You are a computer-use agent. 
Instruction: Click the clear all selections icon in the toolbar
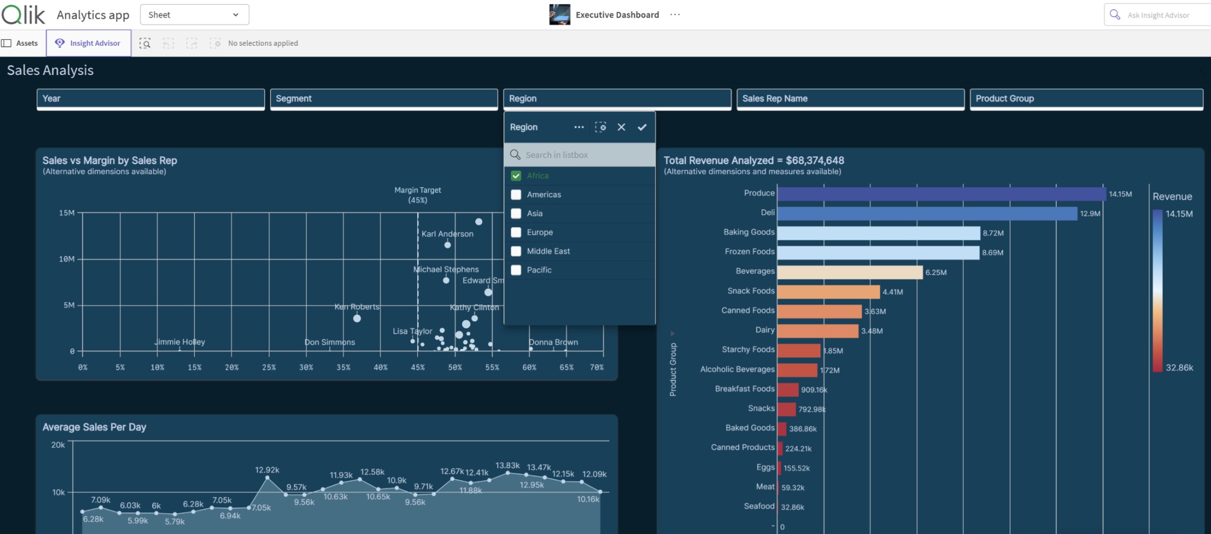point(215,43)
